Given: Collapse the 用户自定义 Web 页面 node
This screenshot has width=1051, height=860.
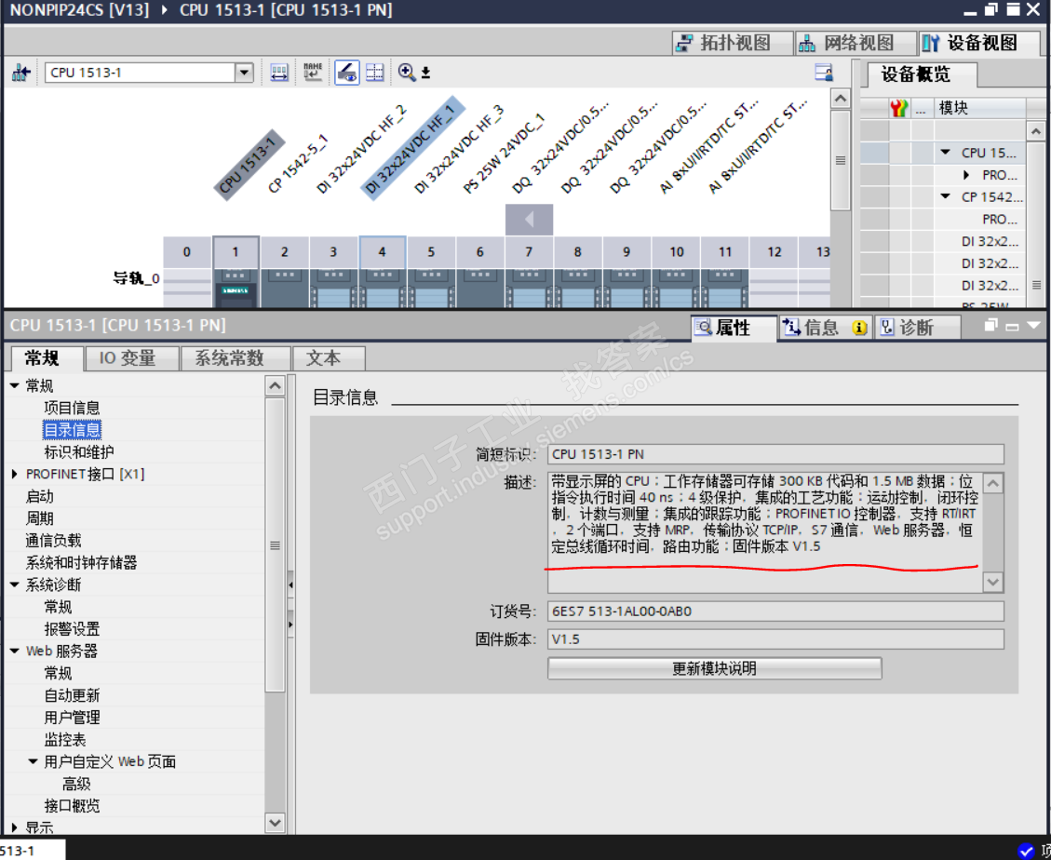Looking at the screenshot, I should pyautogui.click(x=33, y=761).
